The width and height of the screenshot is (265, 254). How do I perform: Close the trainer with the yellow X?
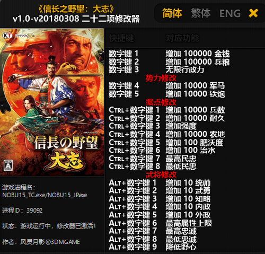[253, 13]
